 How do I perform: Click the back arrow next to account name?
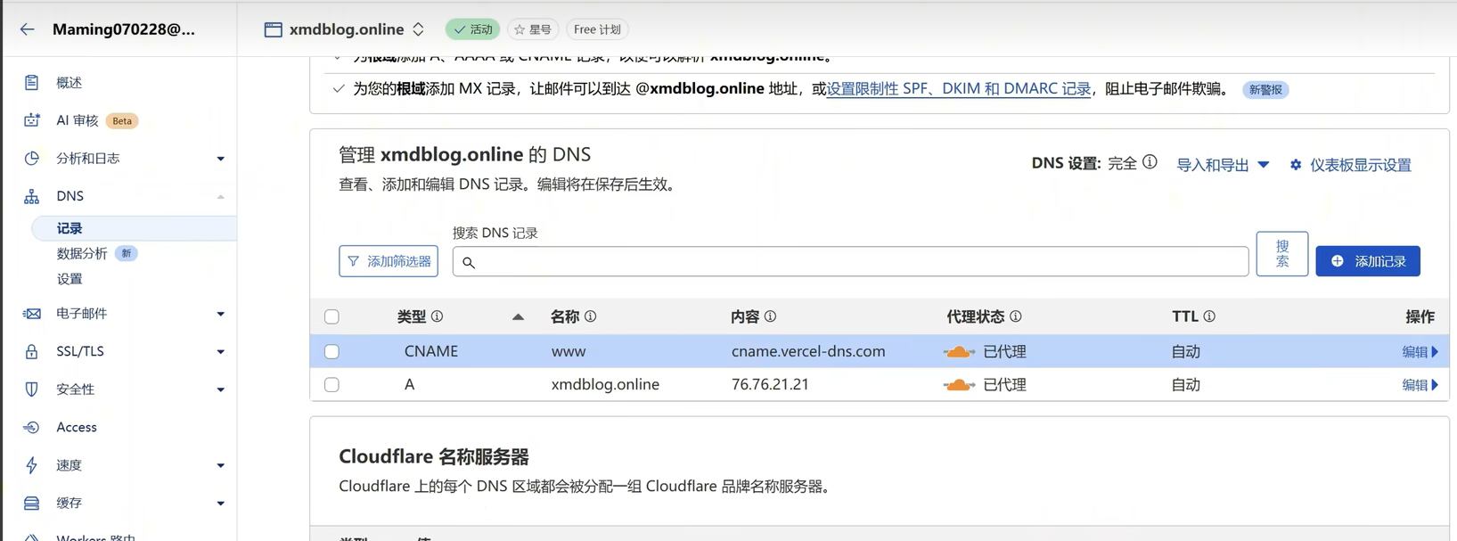(27, 29)
